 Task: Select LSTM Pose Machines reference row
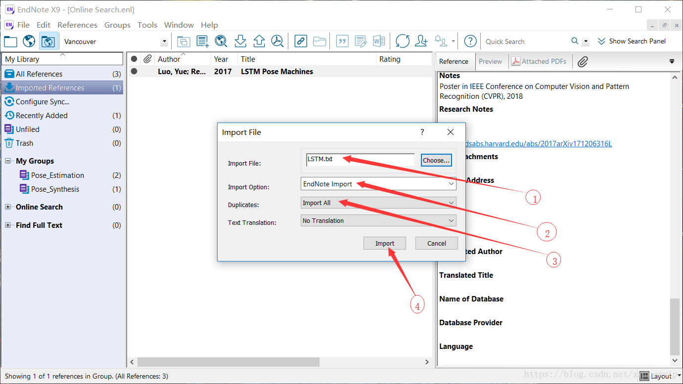(x=280, y=72)
